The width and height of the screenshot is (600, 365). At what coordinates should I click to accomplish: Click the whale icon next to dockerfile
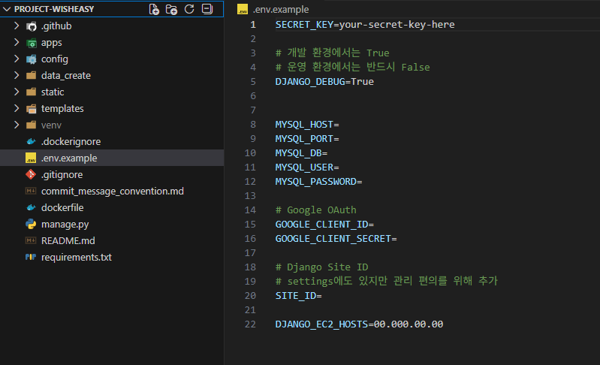click(31, 207)
